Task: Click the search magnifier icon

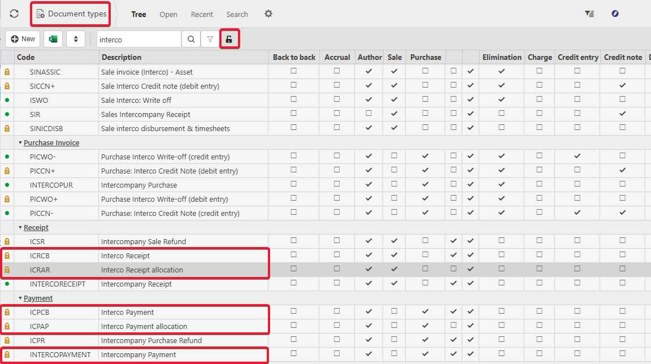Action: click(x=191, y=39)
